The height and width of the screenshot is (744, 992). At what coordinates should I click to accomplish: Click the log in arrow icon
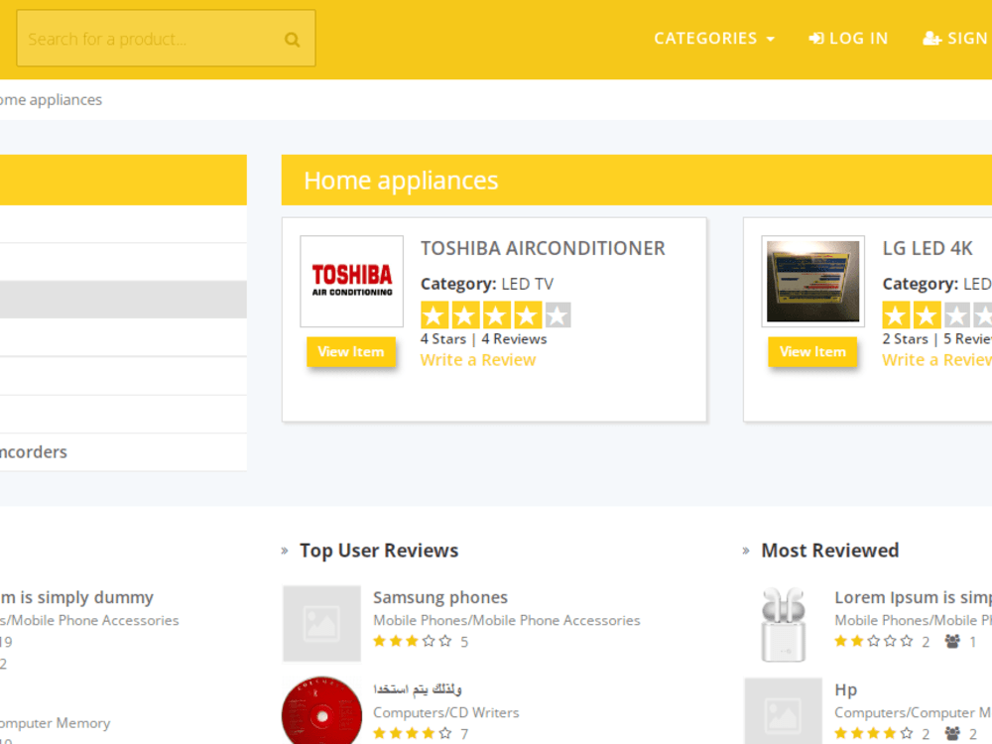pyautogui.click(x=816, y=39)
